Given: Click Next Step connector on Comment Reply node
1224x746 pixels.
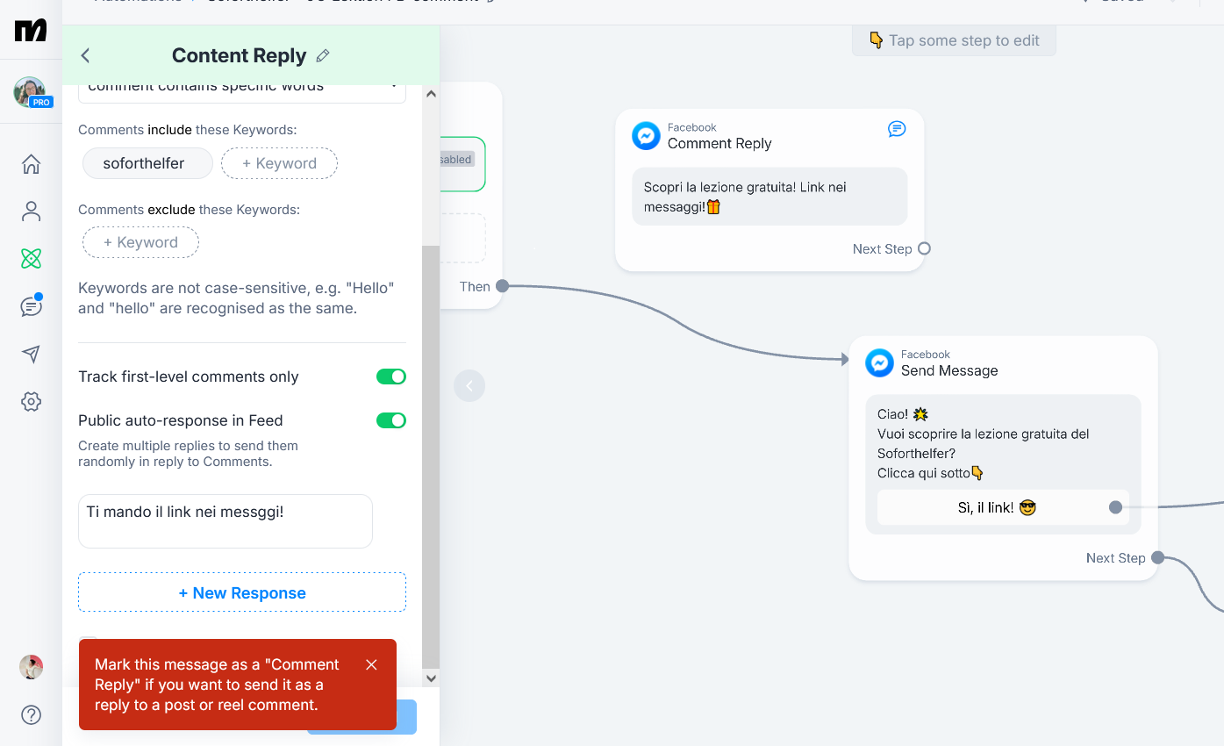Looking at the screenshot, I should 924,248.
